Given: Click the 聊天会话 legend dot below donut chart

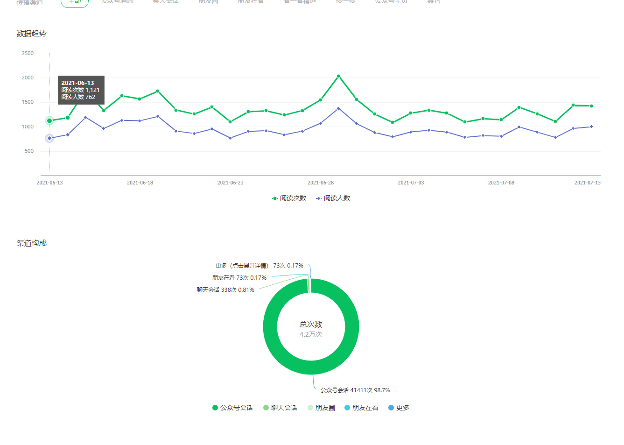Looking at the screenshot, I should (x=266, y=408).
